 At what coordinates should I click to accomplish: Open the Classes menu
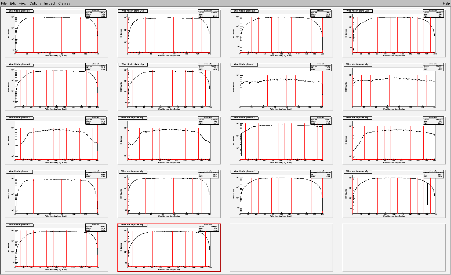coord(64,3)
